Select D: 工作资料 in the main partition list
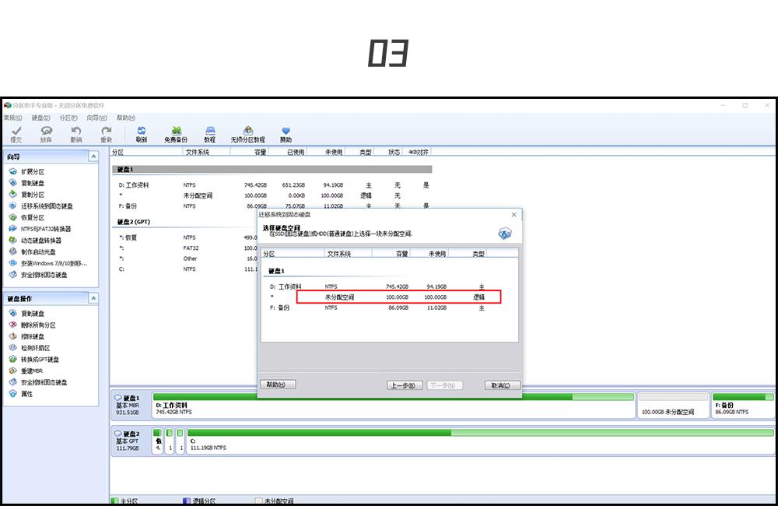 [272, 184]
